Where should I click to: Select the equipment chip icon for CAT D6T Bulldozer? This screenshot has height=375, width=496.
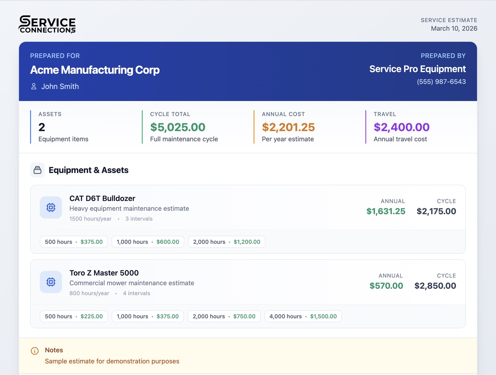(x=51, y=207)
